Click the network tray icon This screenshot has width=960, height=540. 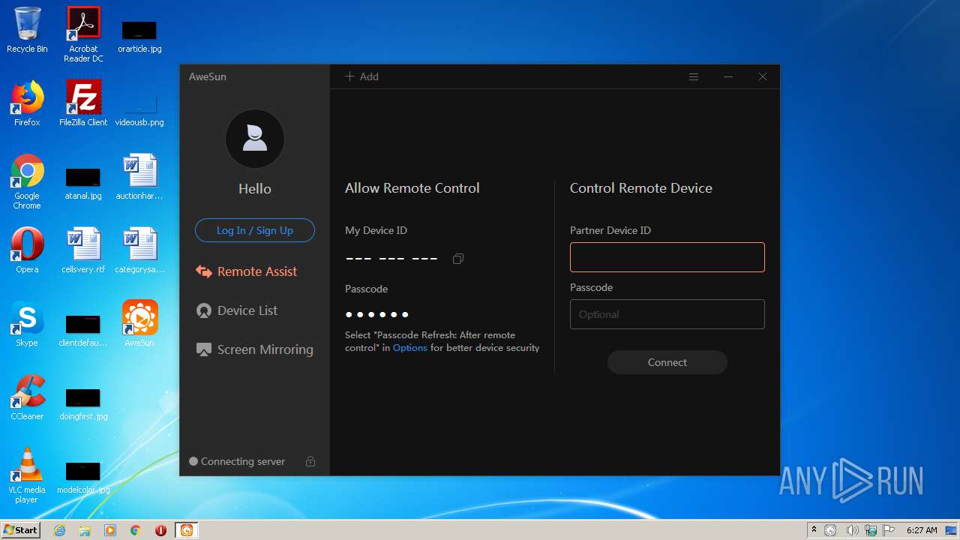(871, 530)
